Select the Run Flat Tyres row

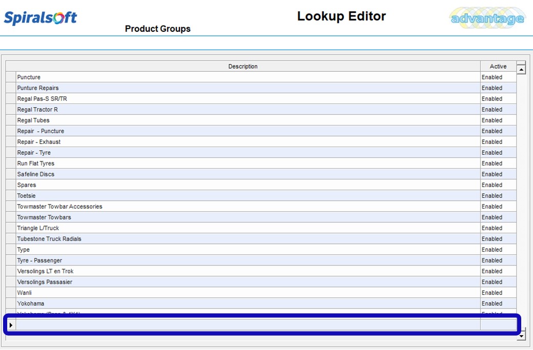[x=261, y=163]
